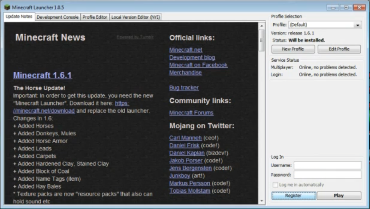Open Daniel Kaplan's Twitter link
370x209 pixels.
(187, 153)
